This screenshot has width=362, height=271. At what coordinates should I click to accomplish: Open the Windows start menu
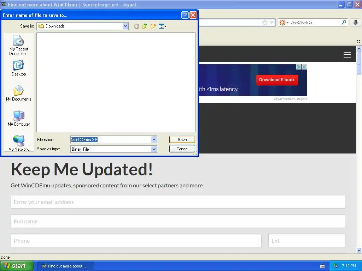[17, 266]
